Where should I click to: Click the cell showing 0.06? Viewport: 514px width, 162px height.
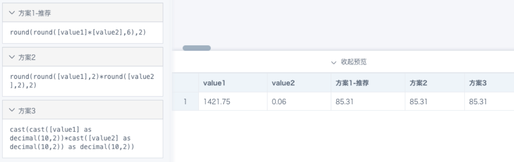[299, 102]
